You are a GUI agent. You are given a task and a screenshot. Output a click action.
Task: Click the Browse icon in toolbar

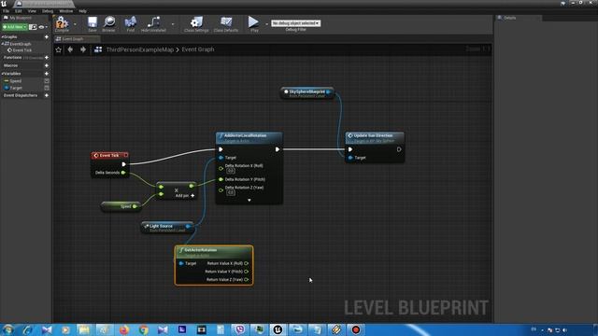[x=109, y=23]
